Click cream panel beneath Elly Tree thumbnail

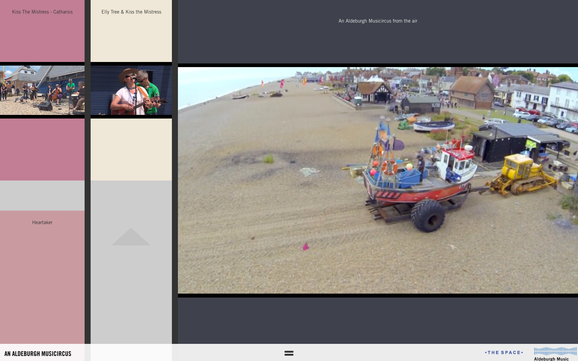tap(131, 149)
